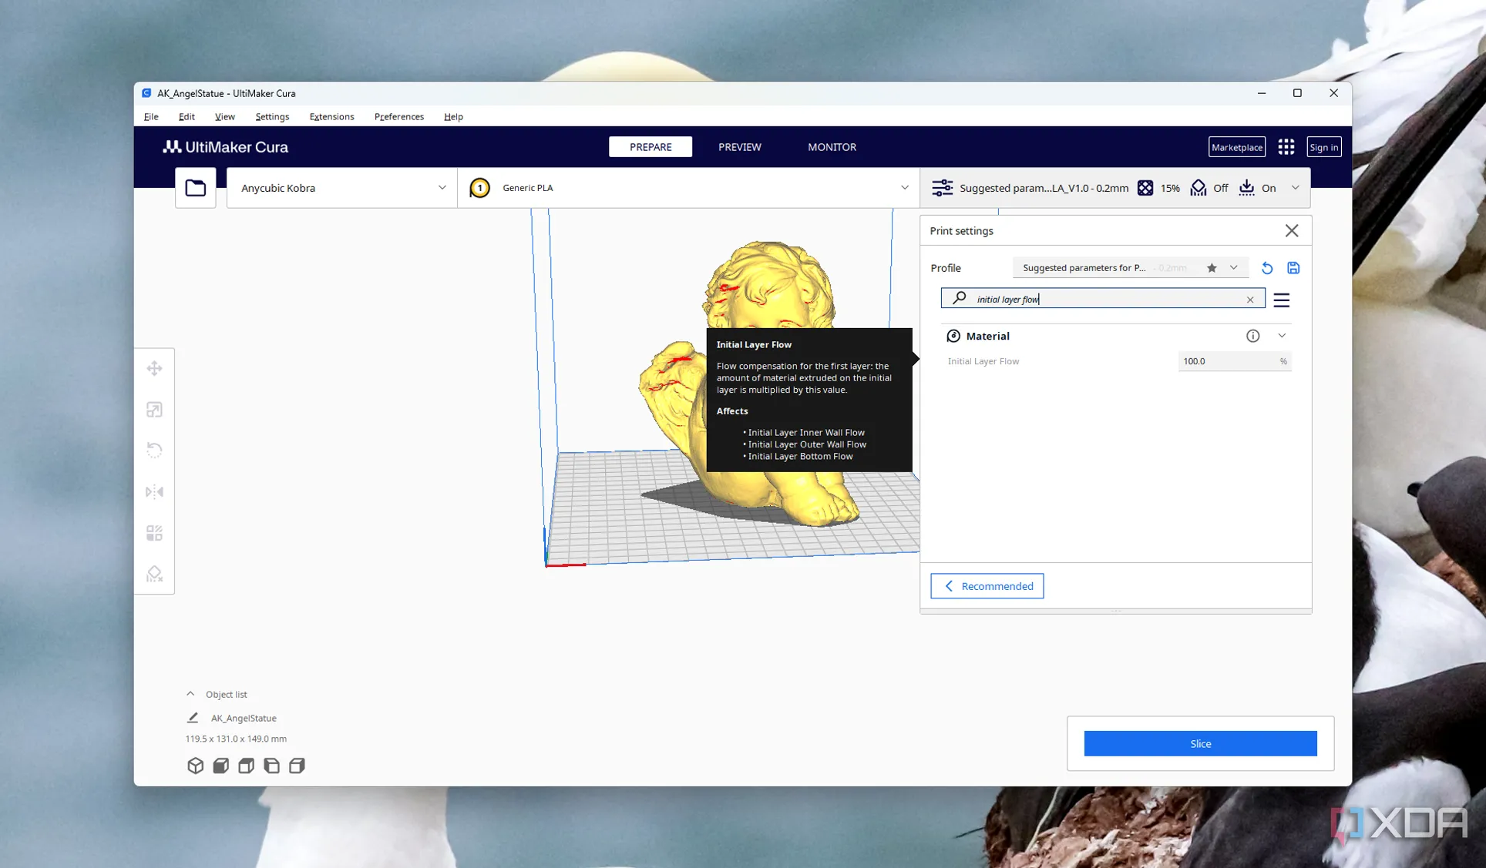Switch to 3D perspective view cube
The width and height of the screenshot is (1486, 868).
pyautogui.click(x=195, y=766)
